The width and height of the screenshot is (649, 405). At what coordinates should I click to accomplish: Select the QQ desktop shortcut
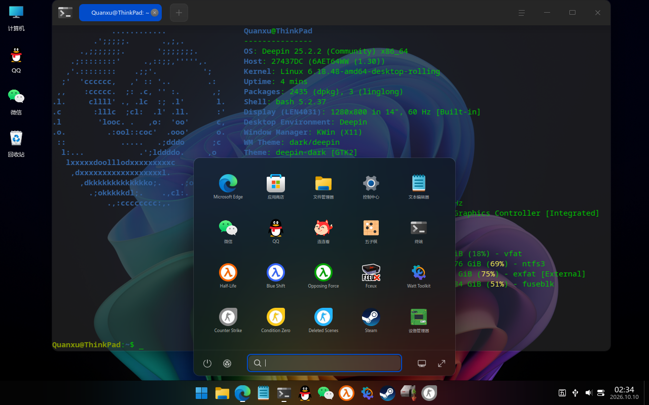coord(16,60)
